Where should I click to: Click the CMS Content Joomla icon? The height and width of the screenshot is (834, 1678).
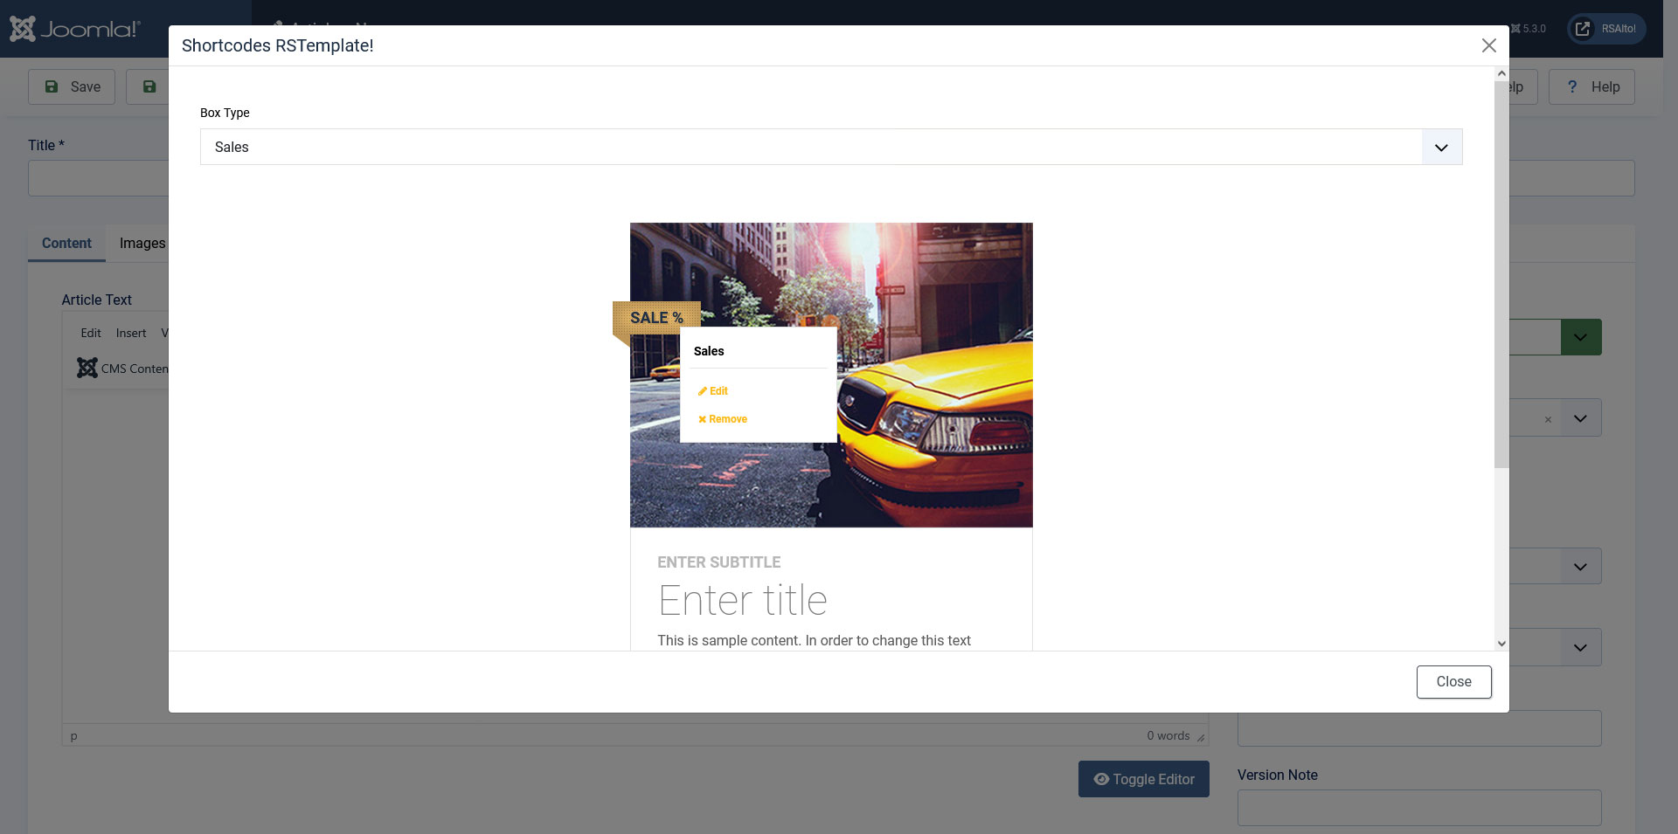click(x=87, y=369)
